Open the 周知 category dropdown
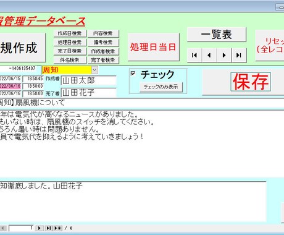The width and height of the screenshot is (284, 235). [x=94, y=70]
